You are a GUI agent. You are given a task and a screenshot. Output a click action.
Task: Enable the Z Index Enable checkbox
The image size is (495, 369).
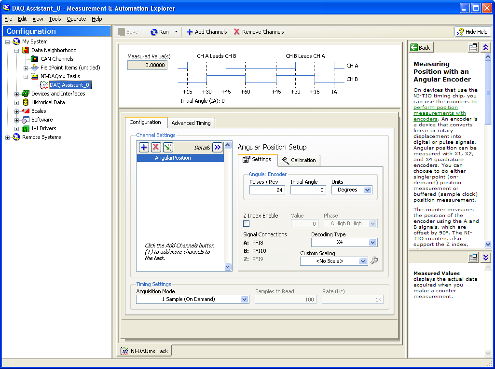[x=246, y=223]
